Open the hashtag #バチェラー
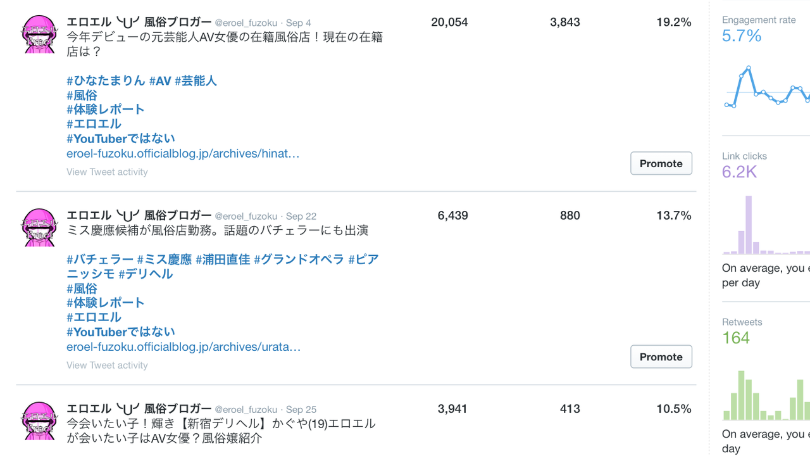 pyautogui.click(x=100, y=259)
